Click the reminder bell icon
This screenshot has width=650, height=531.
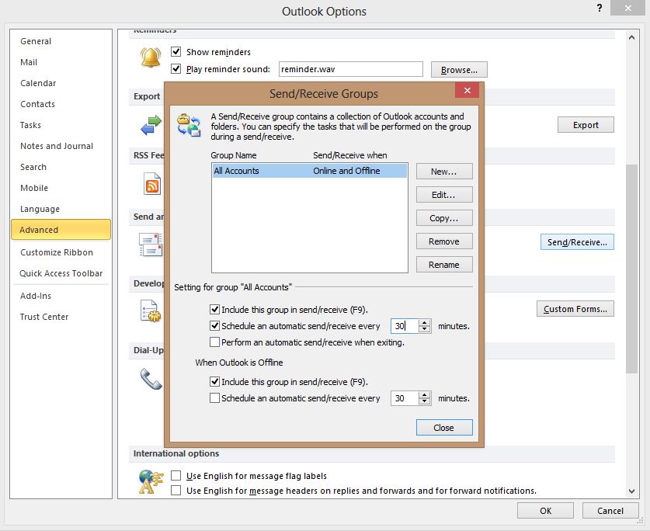coord(151,57)
